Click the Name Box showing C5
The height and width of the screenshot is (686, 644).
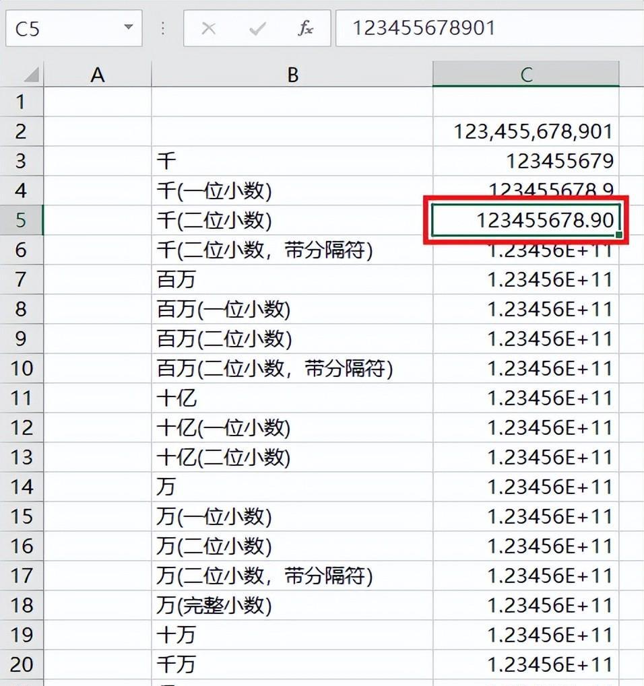(x=73, y=28)
